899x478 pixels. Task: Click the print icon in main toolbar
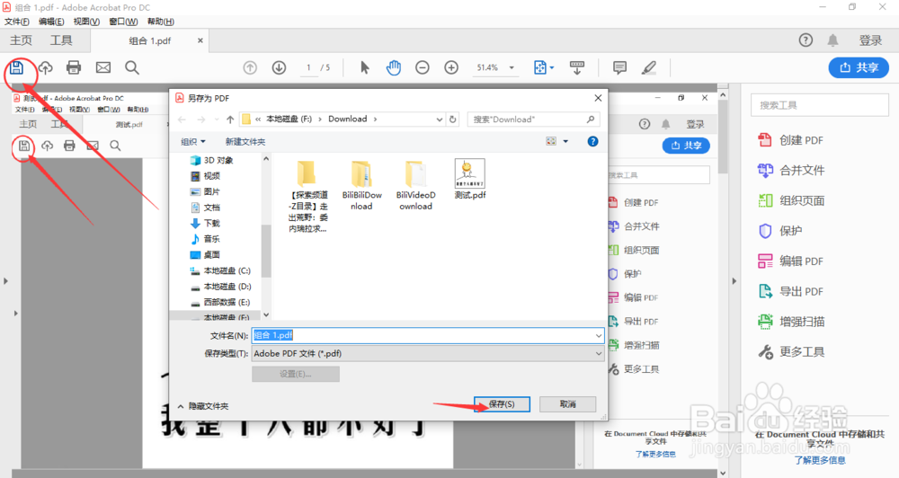[x=74, y=67]
